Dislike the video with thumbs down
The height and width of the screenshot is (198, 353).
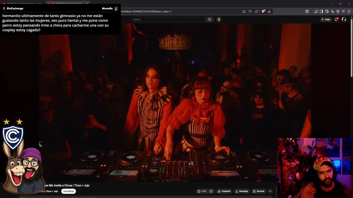click(211, 191)
